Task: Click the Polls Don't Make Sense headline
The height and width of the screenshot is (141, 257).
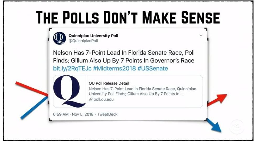Action: pyautogui.click(x=128, y=18)
